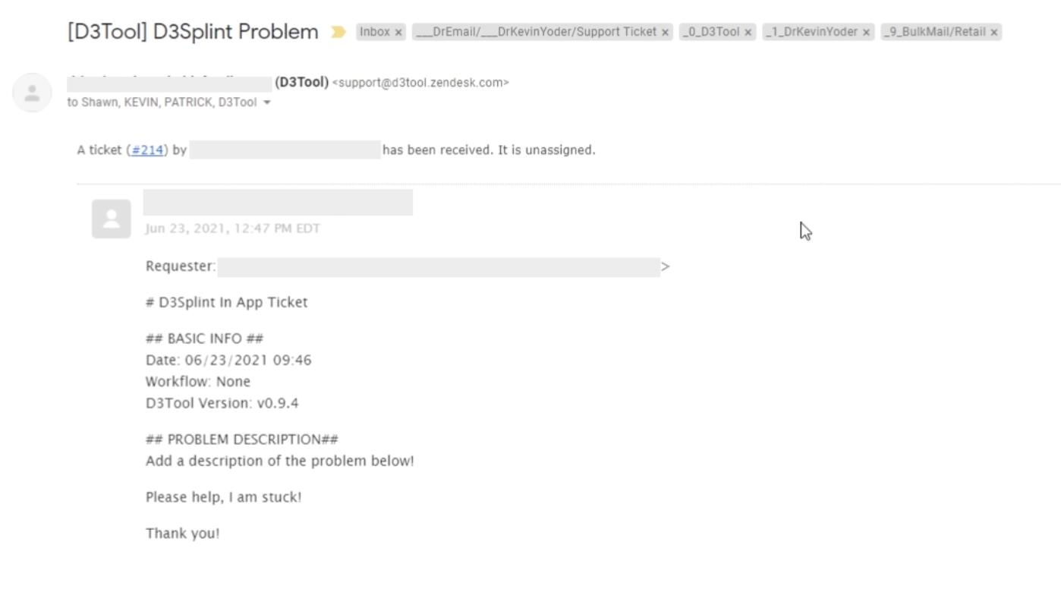Click the 'Thank you!' line
This screenshot has height=589, width=1061.
coord(183,534)
